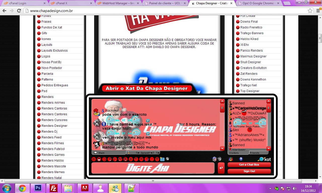This screenshot has width=322, height=193.
Task: Click the red arrow bullet beside Psd
Action: click(39, 91)
